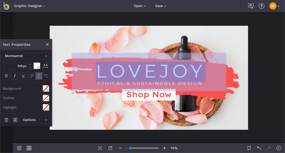The image size is (285, 153).
Task: Zoom in with plus button
Action: point(164,148)
